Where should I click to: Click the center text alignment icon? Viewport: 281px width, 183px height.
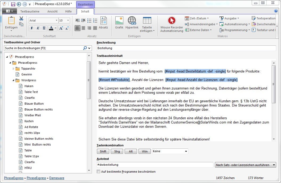(83, 28)
